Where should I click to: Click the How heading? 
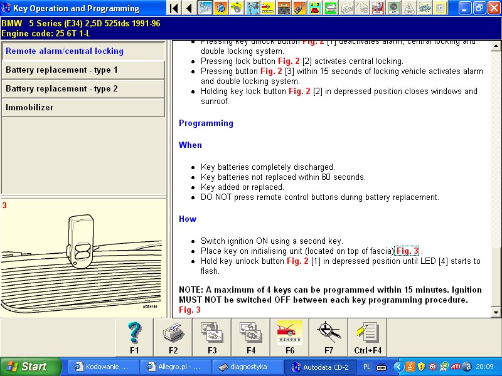tap(187, 219)
